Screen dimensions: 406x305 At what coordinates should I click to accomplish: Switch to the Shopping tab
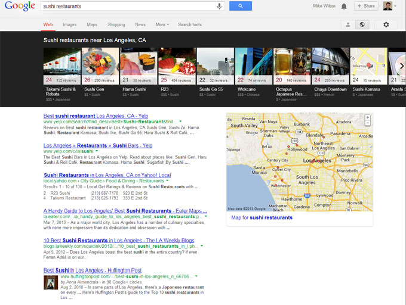click(116, 24)
